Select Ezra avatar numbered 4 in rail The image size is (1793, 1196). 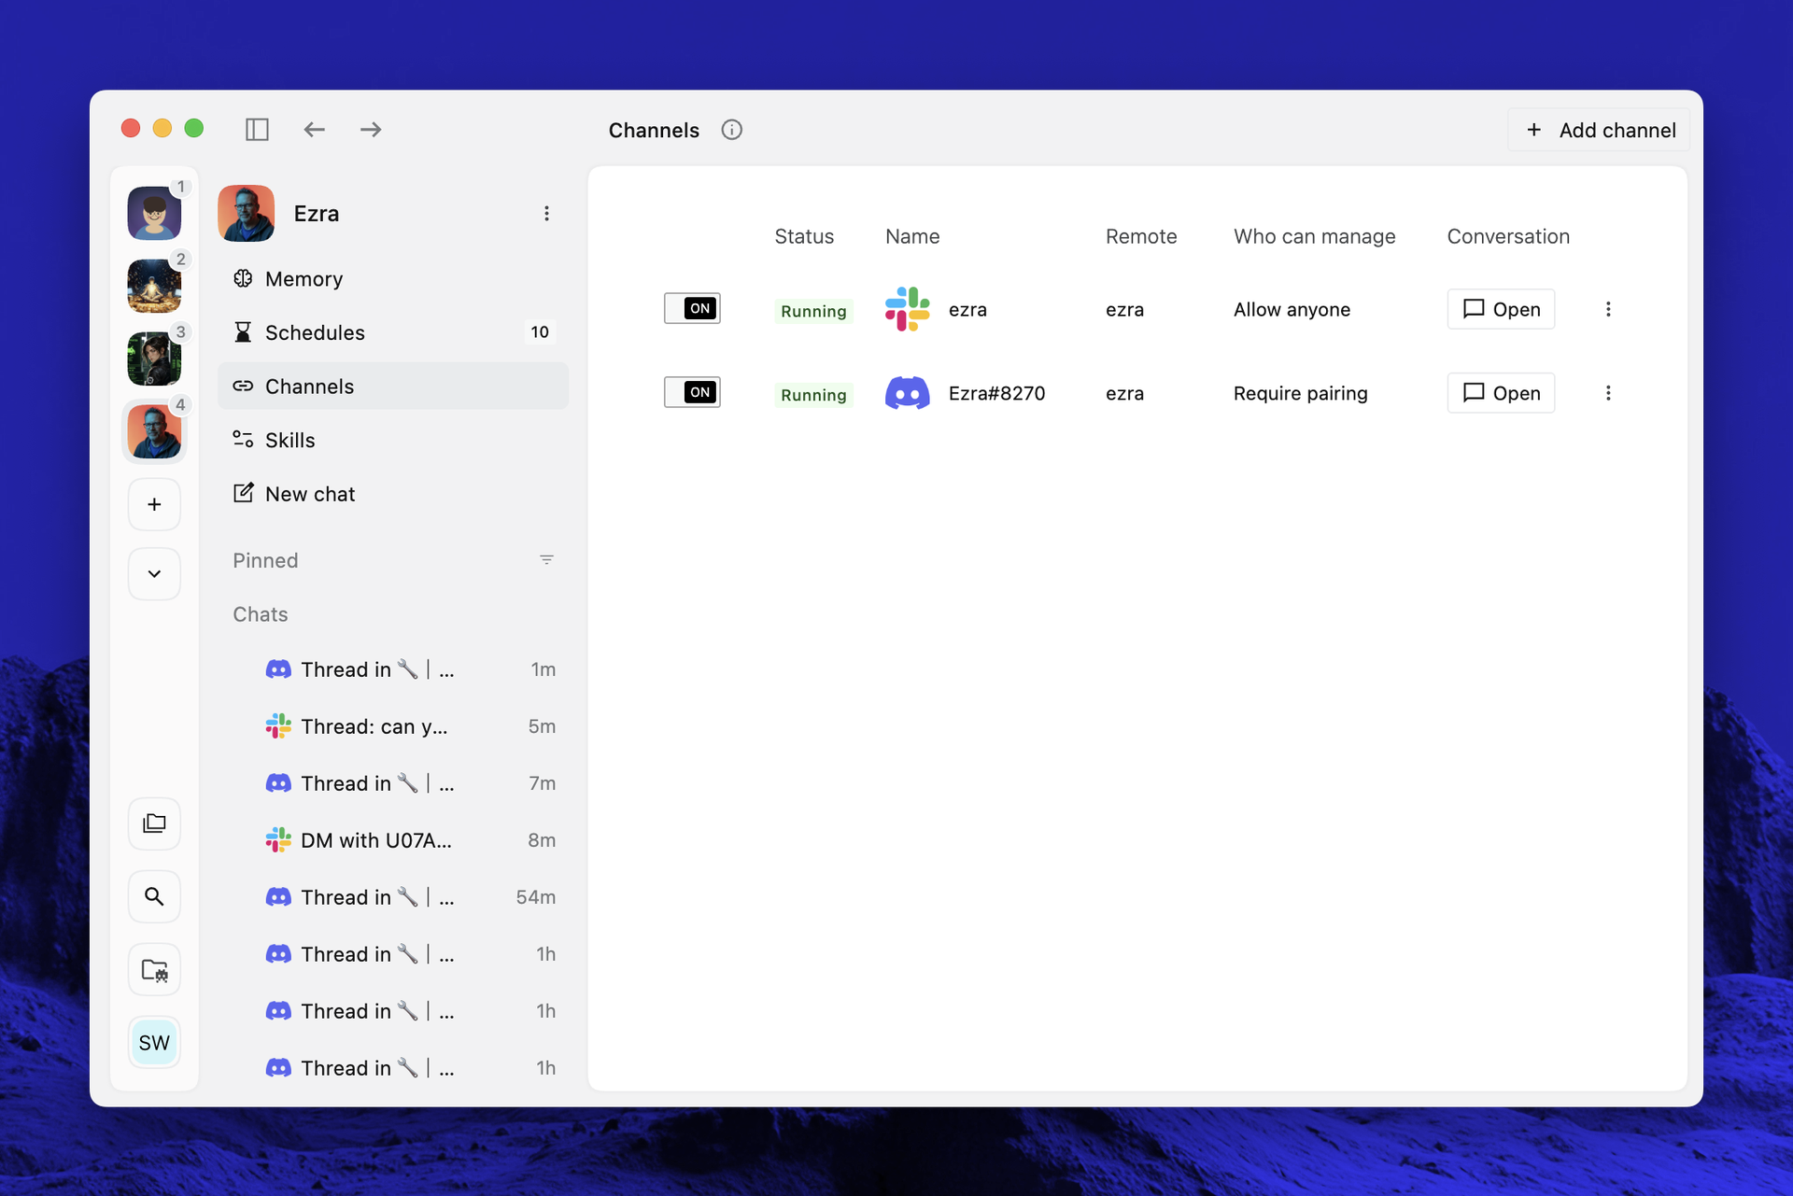pyautogui.click(x=154, y=431)
